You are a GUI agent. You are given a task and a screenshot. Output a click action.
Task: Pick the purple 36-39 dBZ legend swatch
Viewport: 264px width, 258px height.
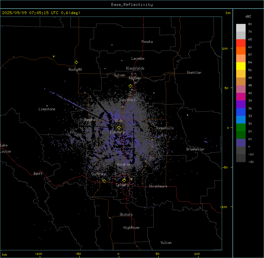point(241,104)
